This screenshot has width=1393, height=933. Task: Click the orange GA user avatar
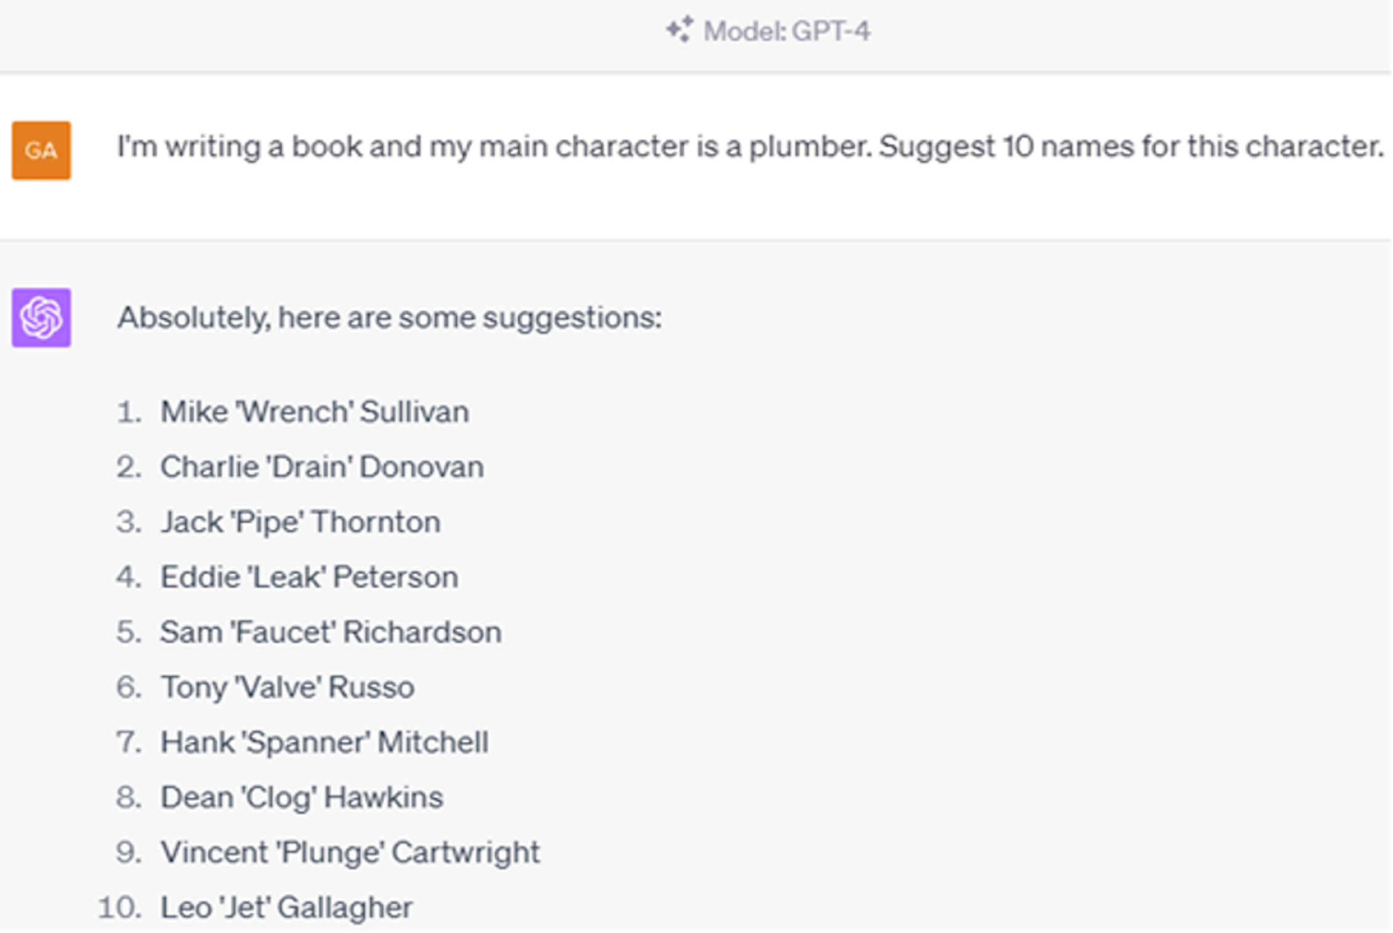coord(41,150)
